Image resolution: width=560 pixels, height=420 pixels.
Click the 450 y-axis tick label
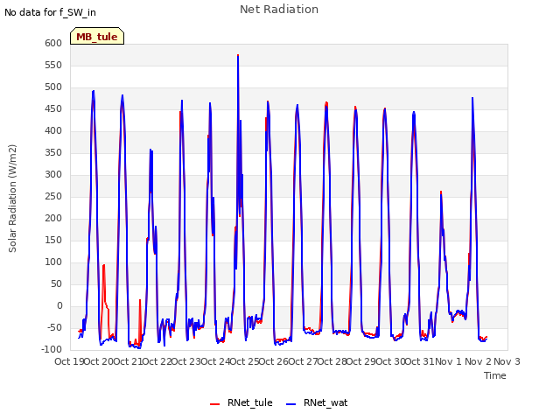(53, 109)
